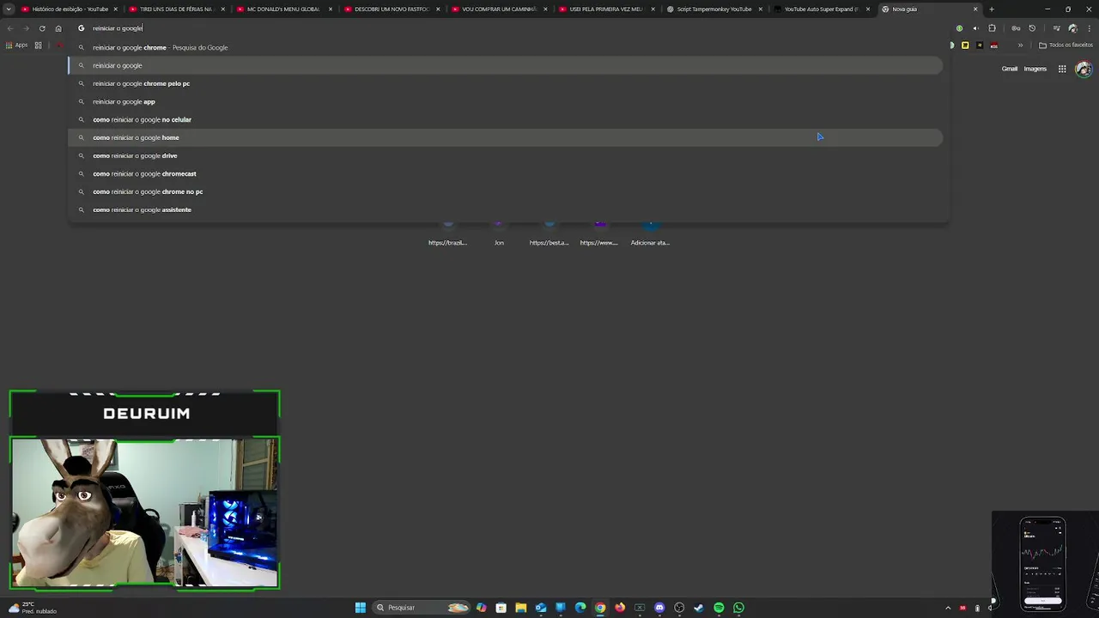1099x618 pixels.
Task: Open the weather widget showing 25°C
Action: [x=33, y=608]
